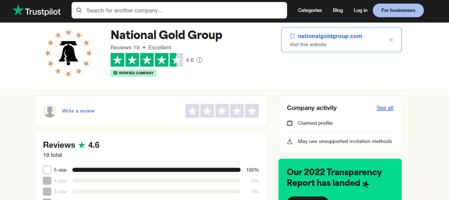Viewport: 449px width, 200px height.
Task: Click the arrow icon in website card
Action: (x=390, y=40)
